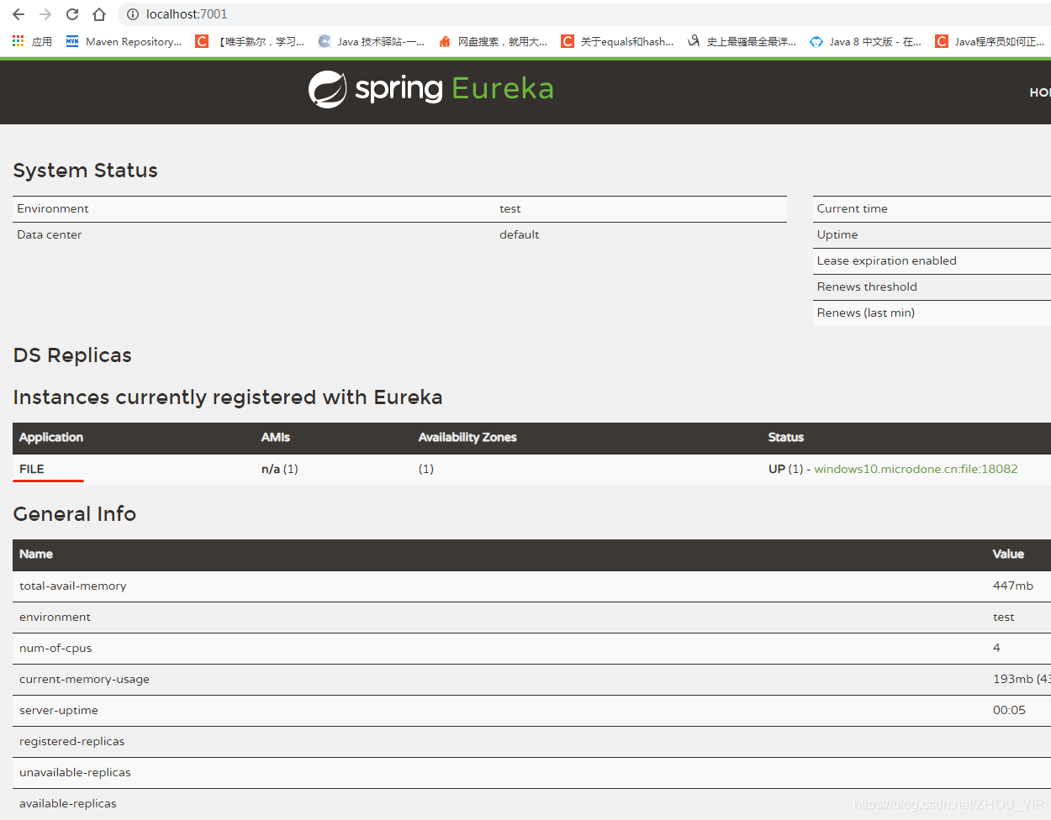Click the Name column header
1051x820 pixels.
pyautogui.click(x=36, y=554)
